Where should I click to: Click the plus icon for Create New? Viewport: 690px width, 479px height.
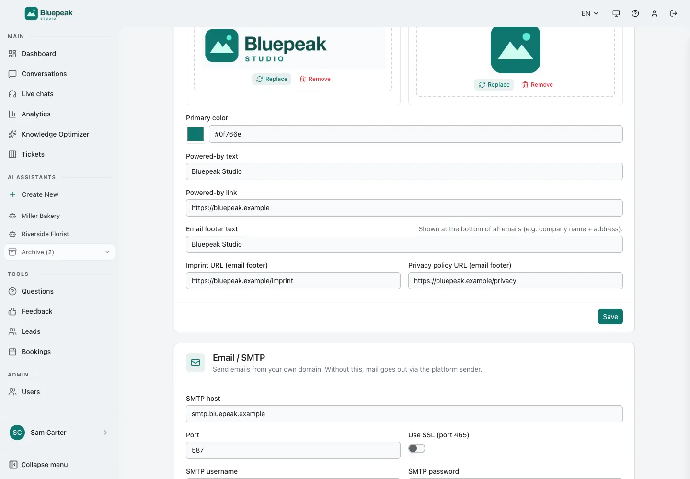pyautogui.click(x=12, y=194)
